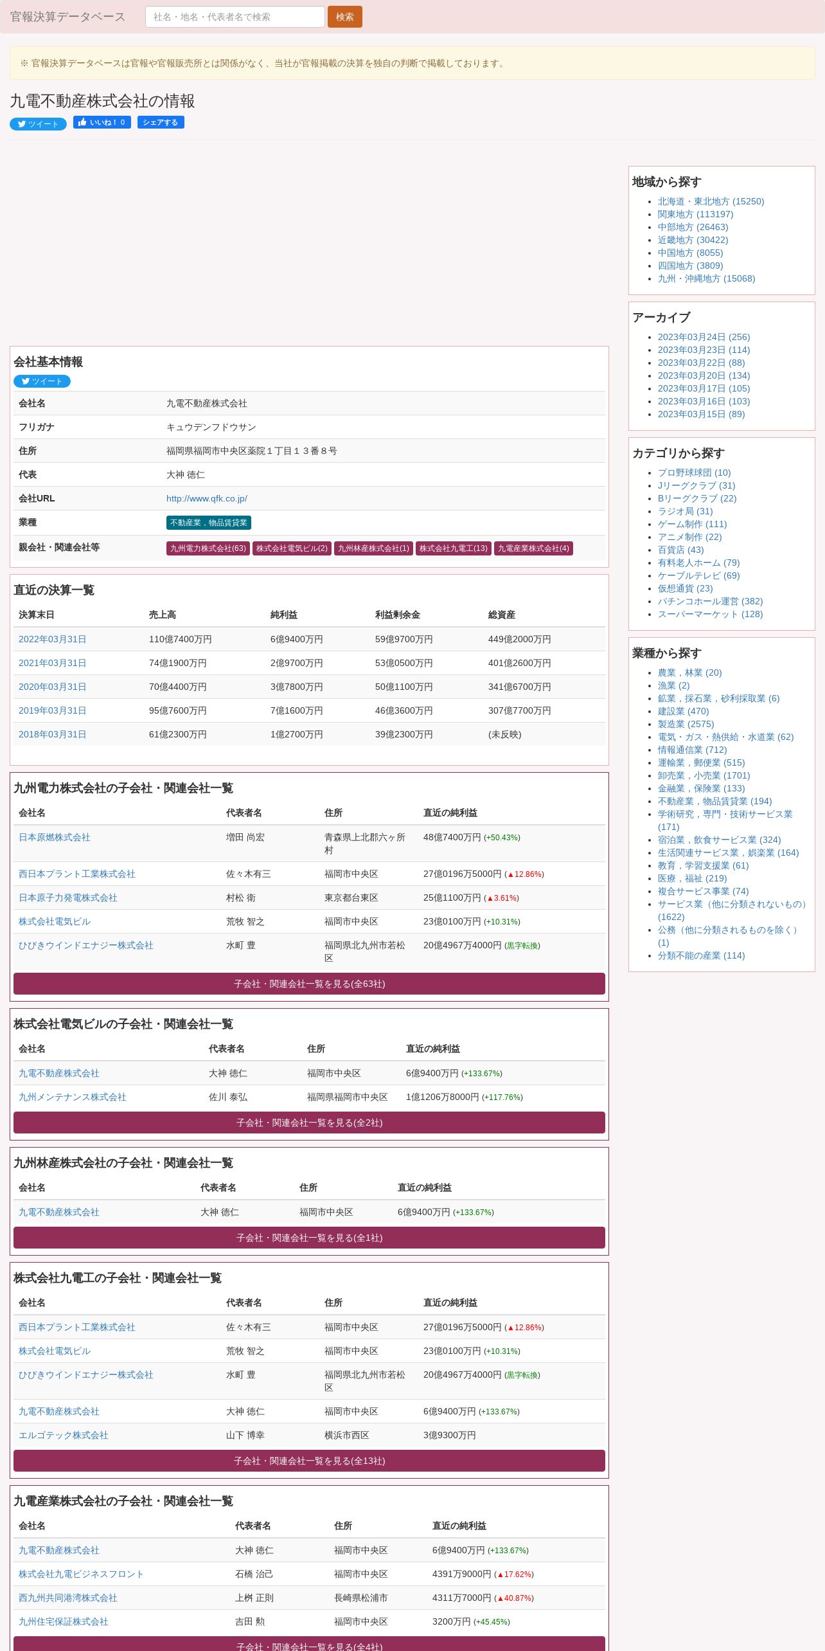Click ツイート button in 会社基本情報 panel

tap(42, 381)
